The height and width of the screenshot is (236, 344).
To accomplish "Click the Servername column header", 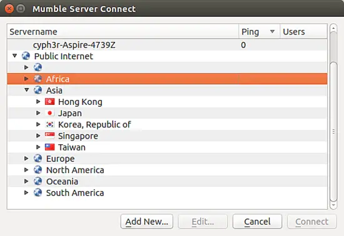I will click(123, 32).
